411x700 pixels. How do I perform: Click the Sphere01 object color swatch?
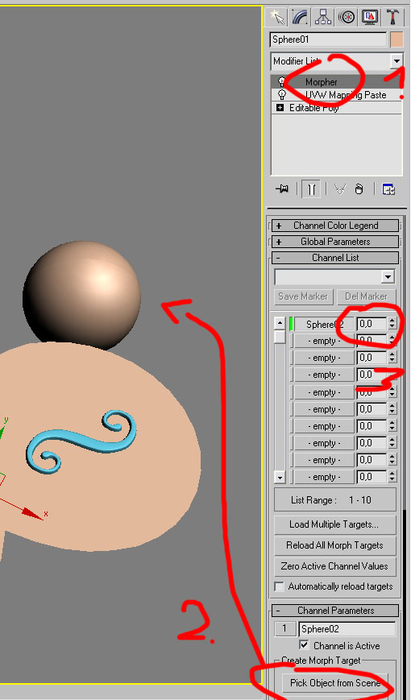(396, 39)
